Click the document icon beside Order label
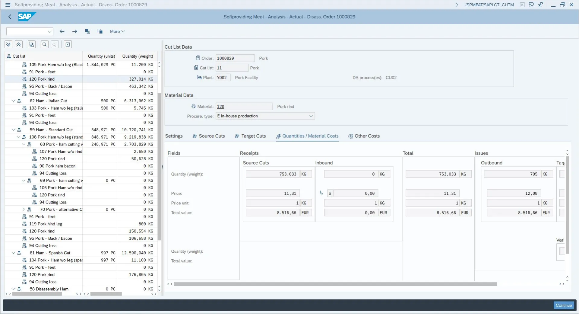 click(x=198, y=58)
